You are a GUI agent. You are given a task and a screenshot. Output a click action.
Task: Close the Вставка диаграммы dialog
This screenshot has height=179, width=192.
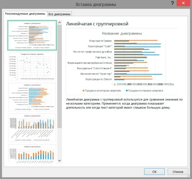click(183, 3)
